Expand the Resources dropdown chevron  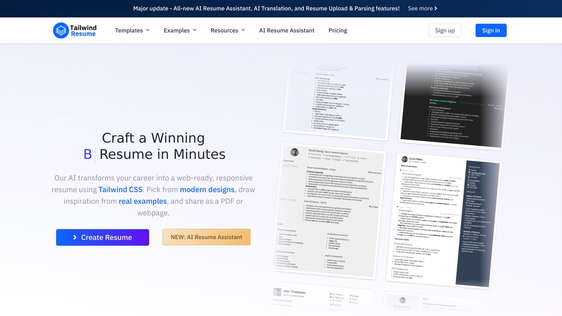tap(243, 30)
